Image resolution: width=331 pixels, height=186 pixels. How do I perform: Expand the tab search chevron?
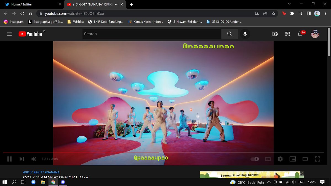(289, 4)
